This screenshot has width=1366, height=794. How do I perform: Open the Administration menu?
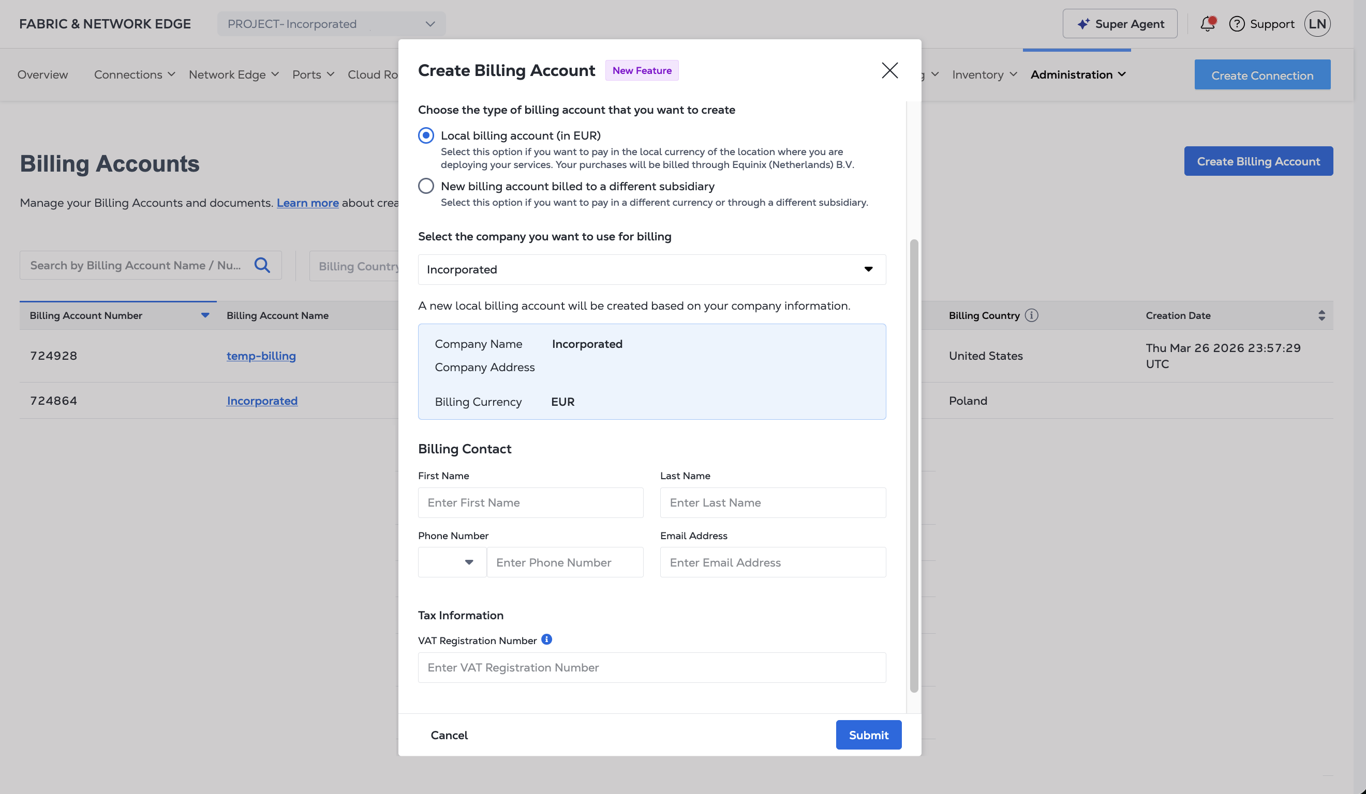1078,75
